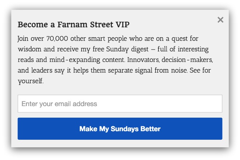Click the word Join at paragraph start
This screenshot has height=160, width=240.
(x=23, y=38)
